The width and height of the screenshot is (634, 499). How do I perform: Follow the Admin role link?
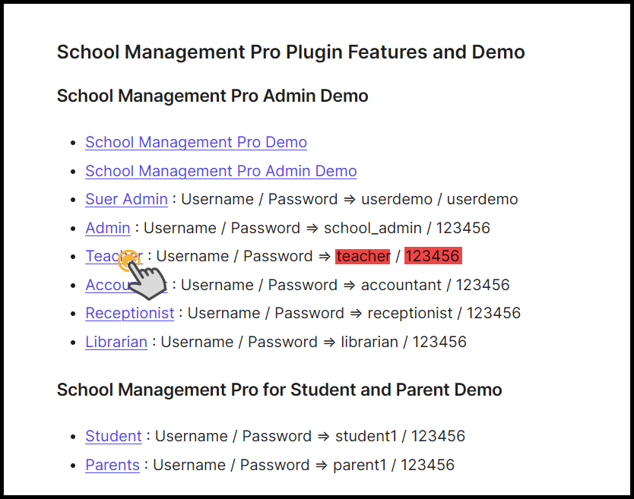107,228
